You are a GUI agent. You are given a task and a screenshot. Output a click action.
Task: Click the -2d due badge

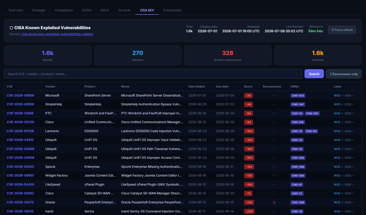point(249,95)
